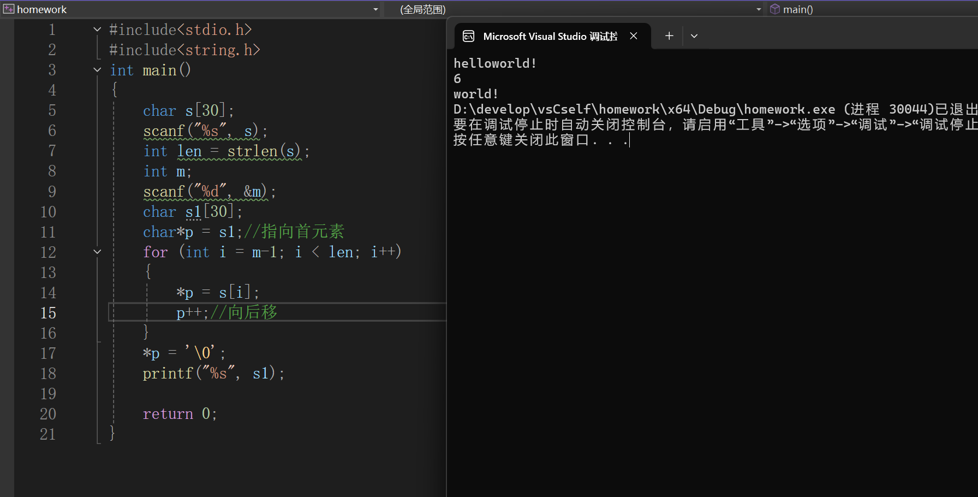Click the *p = '\0'; statement
978x497 pixels.
pyautogui.click(x=184, y=353)
